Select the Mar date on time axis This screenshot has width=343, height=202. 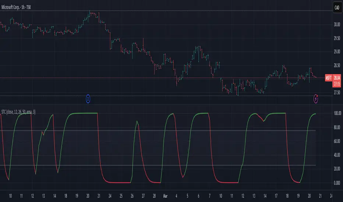point(165,196)
